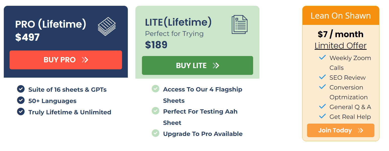Screen dimensions: 389x151
Task: Click the double chevron inside BUY LITE button
Action: 216,65
